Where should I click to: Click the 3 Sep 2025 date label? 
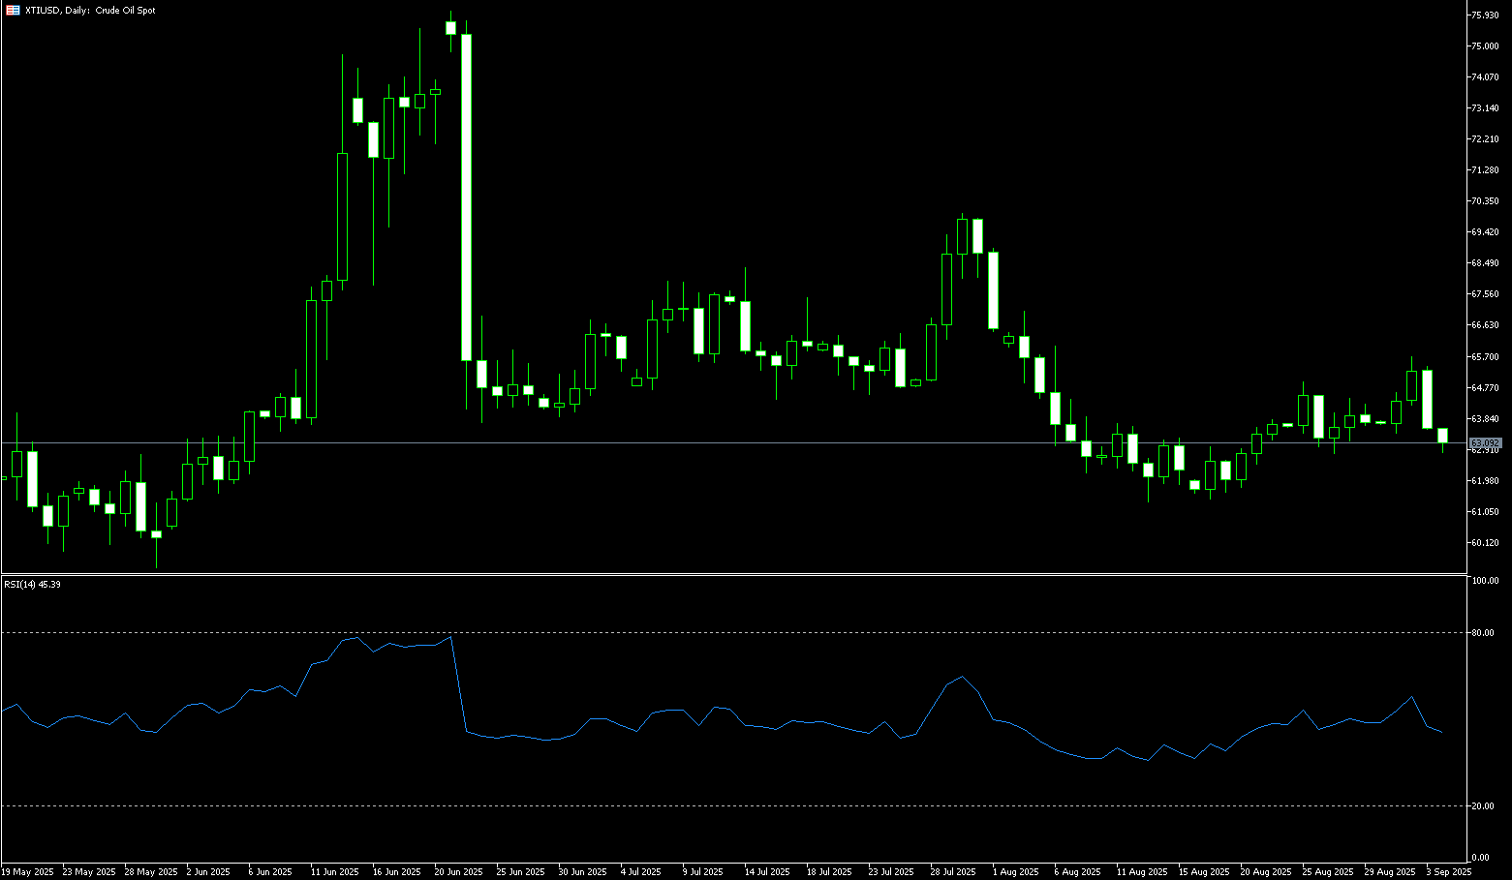1448,872
